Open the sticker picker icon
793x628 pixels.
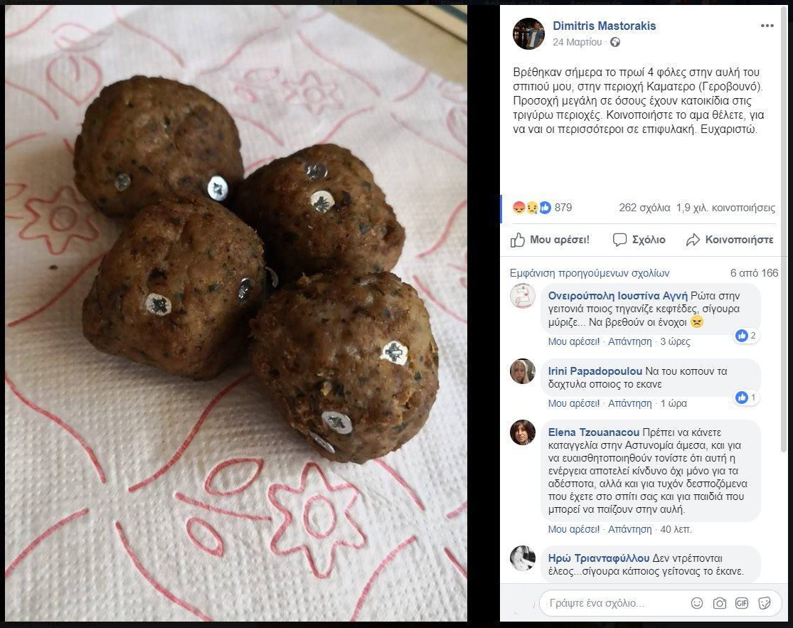tap(764, 602)
